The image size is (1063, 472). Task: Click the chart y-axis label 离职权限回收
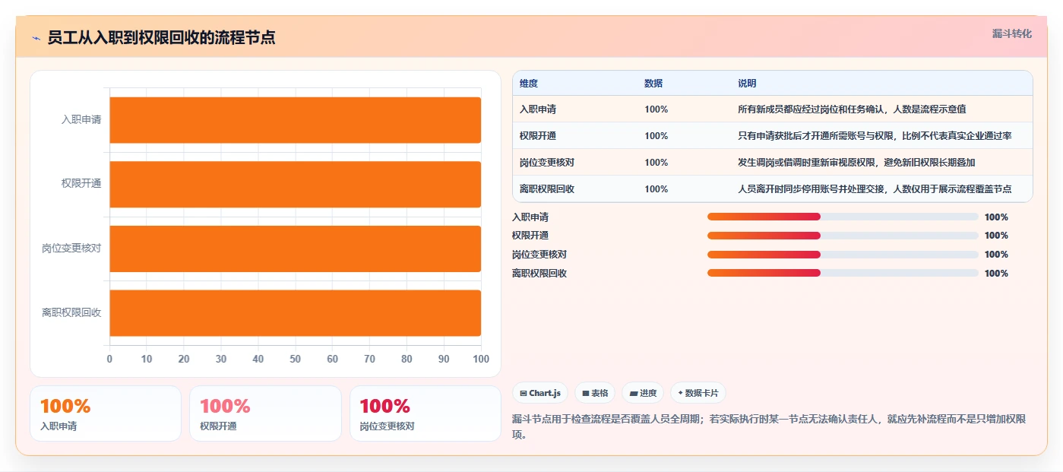(71, 312)
